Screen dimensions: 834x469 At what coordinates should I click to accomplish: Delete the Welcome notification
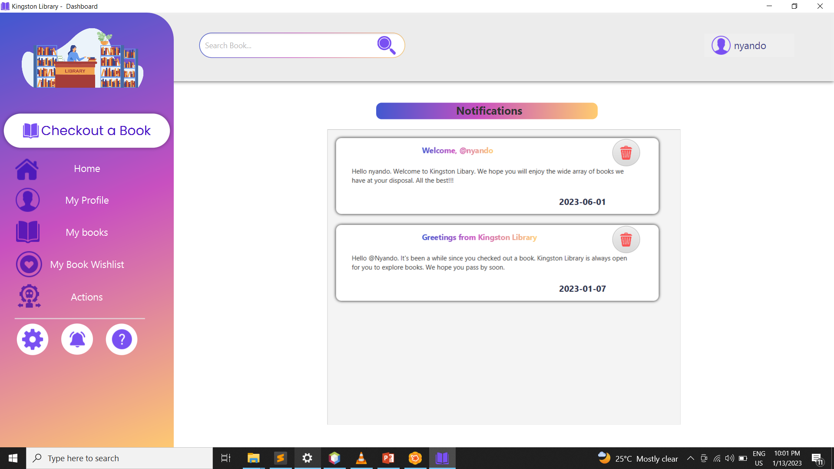626,152
